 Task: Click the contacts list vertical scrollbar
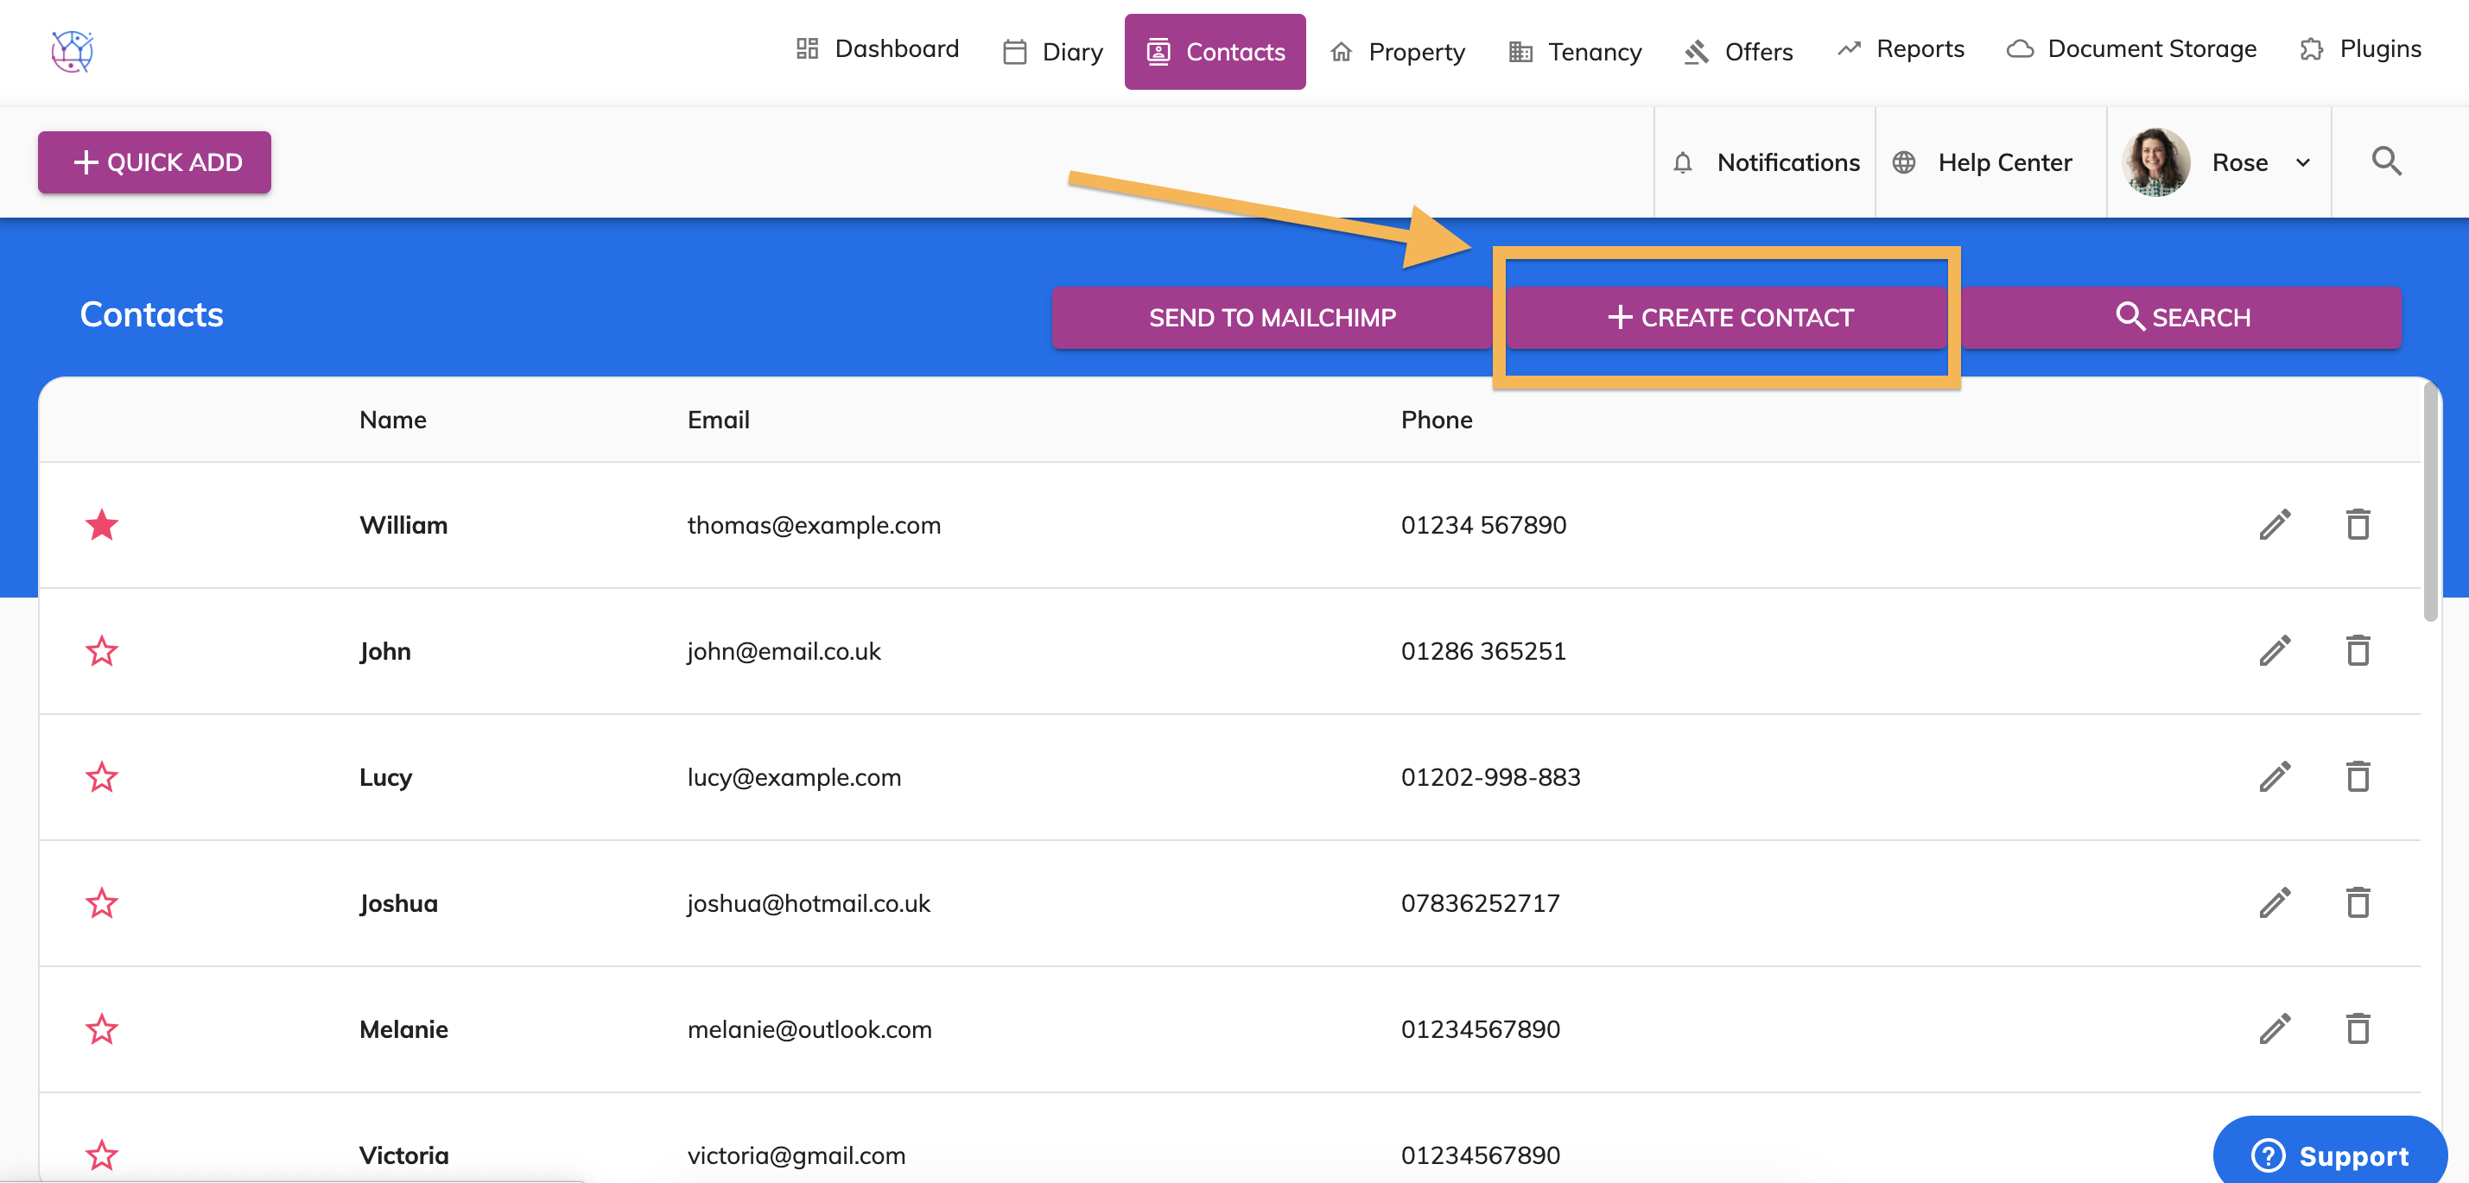(2430, 503)
